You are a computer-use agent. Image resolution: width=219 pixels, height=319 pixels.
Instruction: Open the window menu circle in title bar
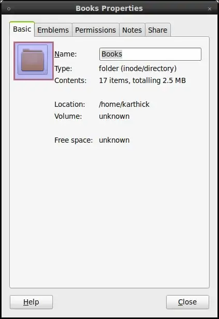click(9, 9)
